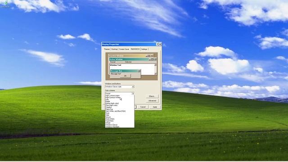Image resolution: width=288 pixels, height=162 pixels.
Task: Click the preview Message Box OK button
Action: point(125,76)
